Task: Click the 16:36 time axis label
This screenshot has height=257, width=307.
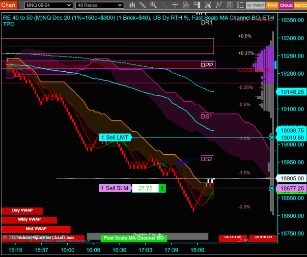Action: (119, 250)
